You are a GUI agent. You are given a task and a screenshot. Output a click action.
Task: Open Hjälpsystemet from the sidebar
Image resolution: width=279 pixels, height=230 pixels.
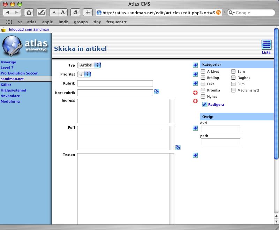(x=14, y=90)
